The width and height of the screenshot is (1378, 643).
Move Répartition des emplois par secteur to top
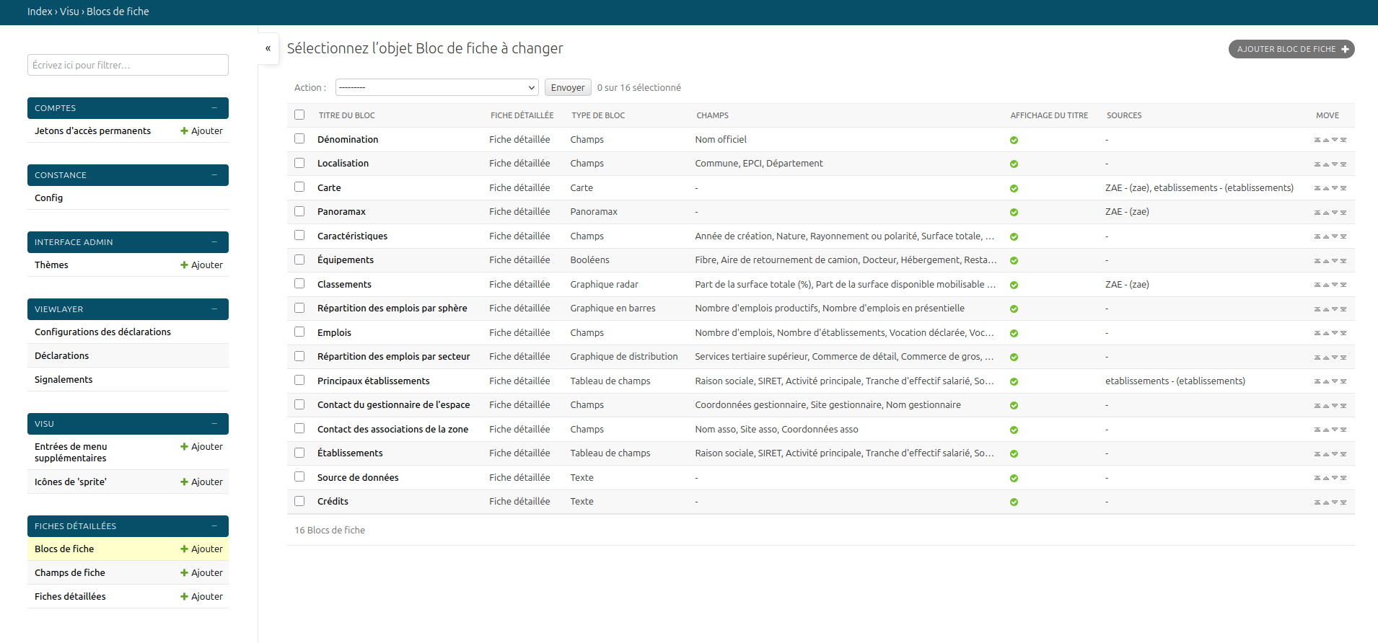point(1317,358)
